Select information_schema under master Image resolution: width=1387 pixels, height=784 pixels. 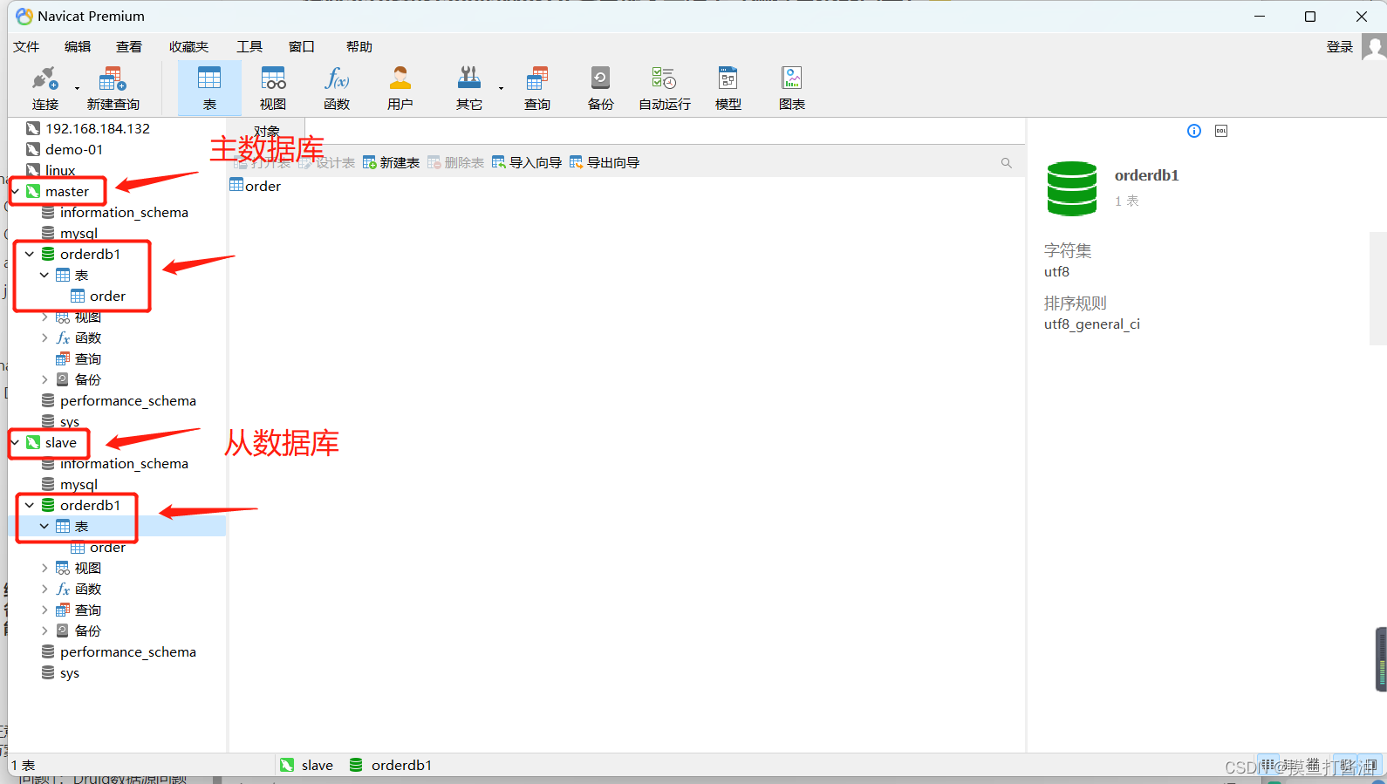pos(124,212)
